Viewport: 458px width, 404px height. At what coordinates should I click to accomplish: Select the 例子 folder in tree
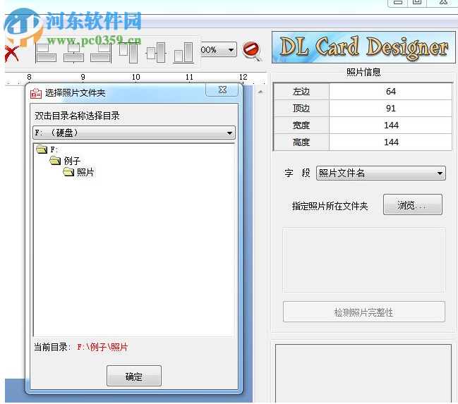pyautogui.click(x=65, y=161)
